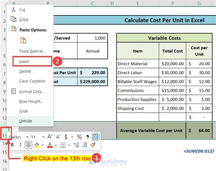
Task: Click the Calculate Cost Per Unit title cell
Action: click(165, 20)
